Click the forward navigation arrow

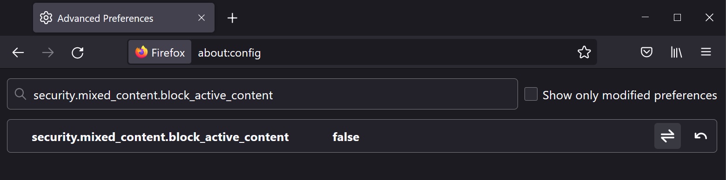(48, 53)
